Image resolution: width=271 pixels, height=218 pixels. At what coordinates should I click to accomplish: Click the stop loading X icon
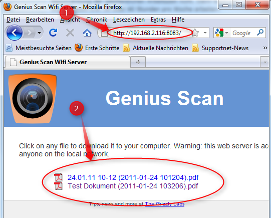pos(70,33)
